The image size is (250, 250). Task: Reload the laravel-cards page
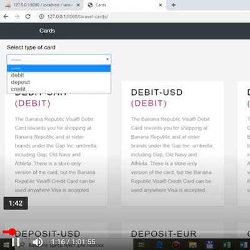click(27, 16)
